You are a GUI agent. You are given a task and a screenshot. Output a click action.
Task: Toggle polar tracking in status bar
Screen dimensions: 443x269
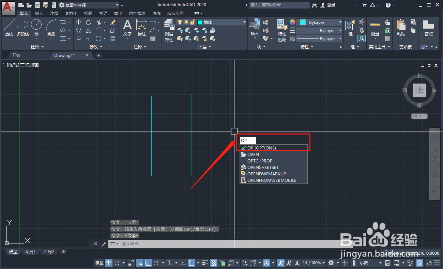[x=157, y=263]
